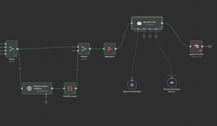Click the red warning triangle on Update Airtable
Viewport: 217px width, 126px height.
click(x=200, y=51)
